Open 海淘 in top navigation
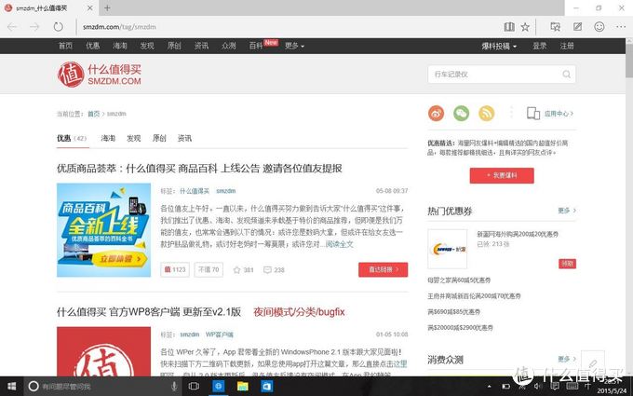The image size is (633, 396). pos(120,46)
